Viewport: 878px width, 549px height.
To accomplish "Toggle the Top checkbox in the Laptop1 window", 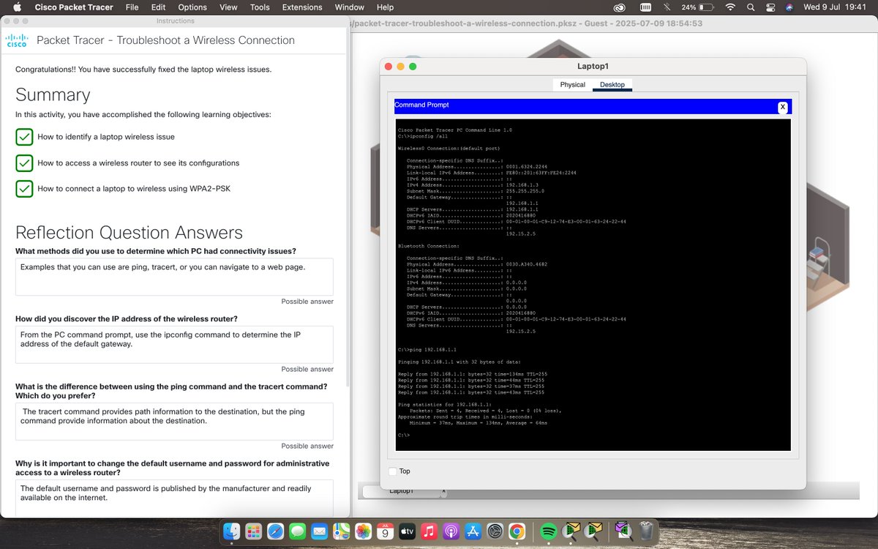I will coord(394,471).
